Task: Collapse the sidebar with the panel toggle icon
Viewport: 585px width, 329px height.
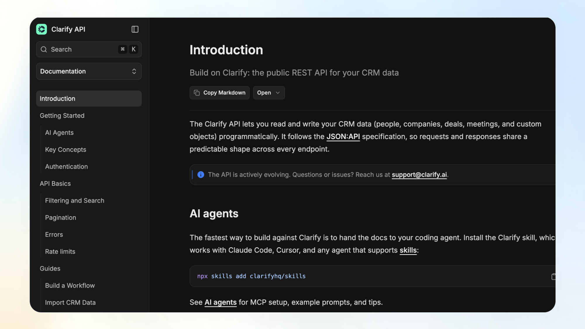Action: pyautogui.click(x=135, y=29)
